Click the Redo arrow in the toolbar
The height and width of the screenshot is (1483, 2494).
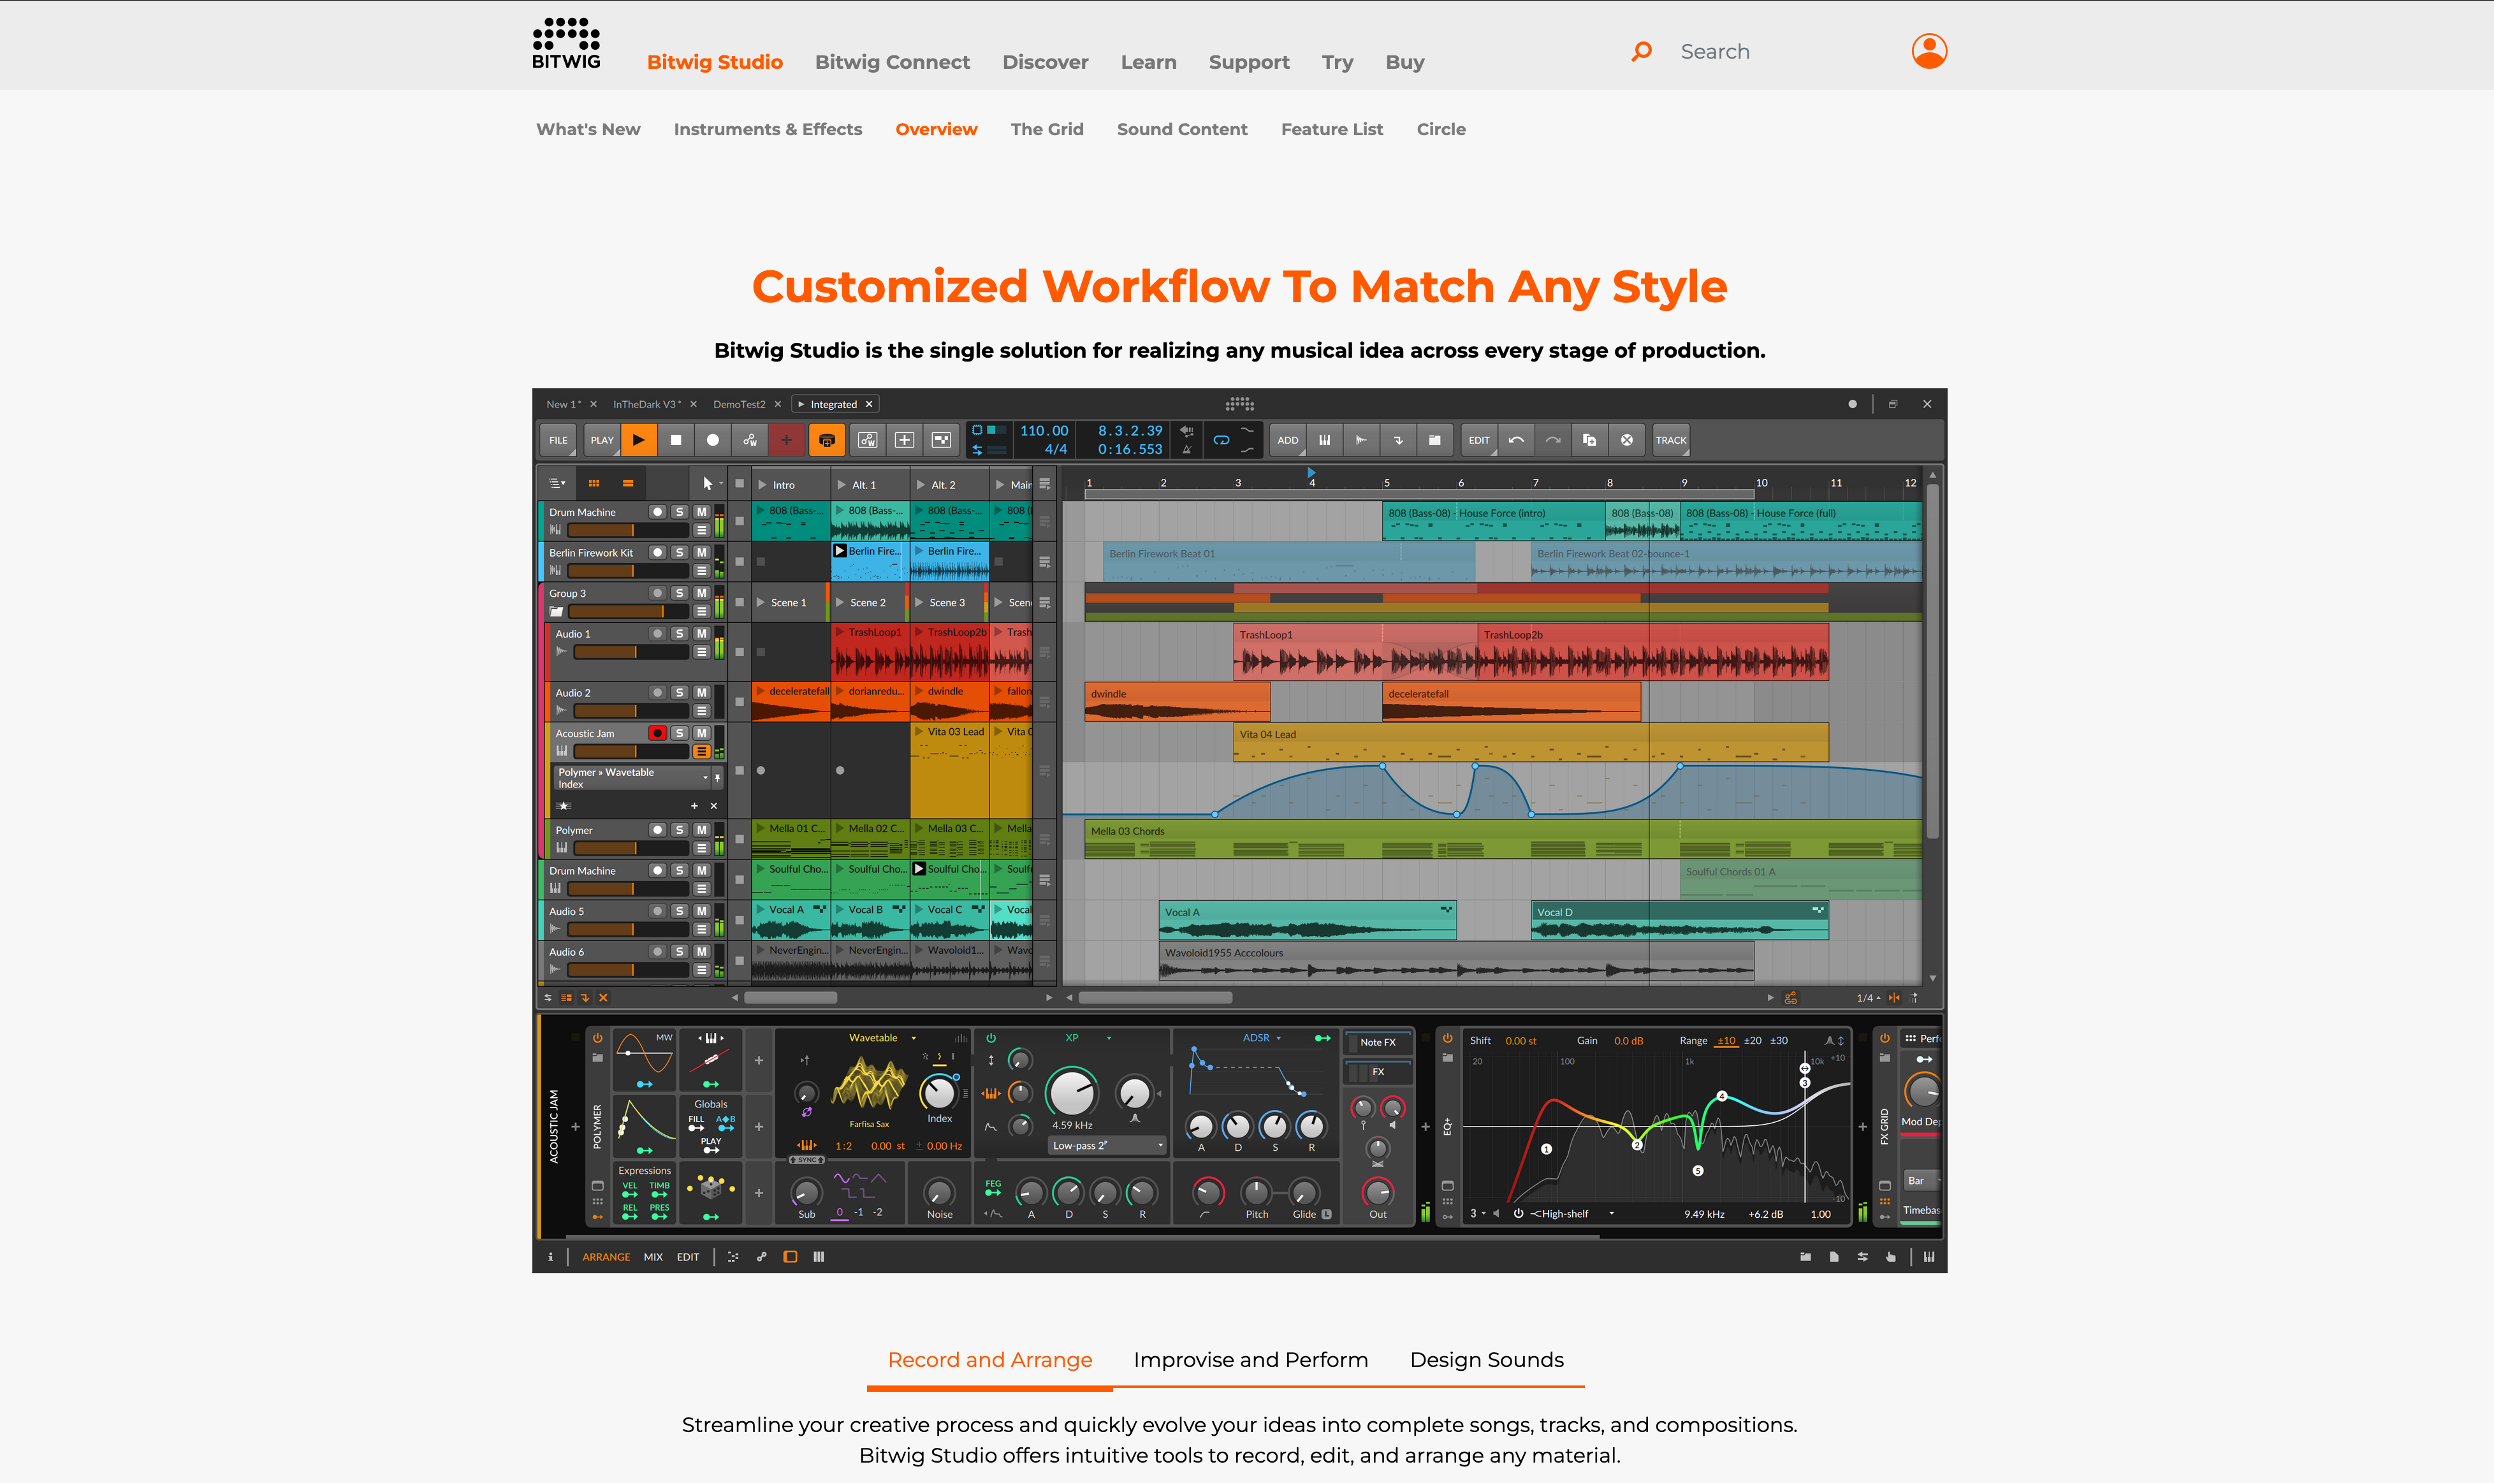pos(1553,440)
